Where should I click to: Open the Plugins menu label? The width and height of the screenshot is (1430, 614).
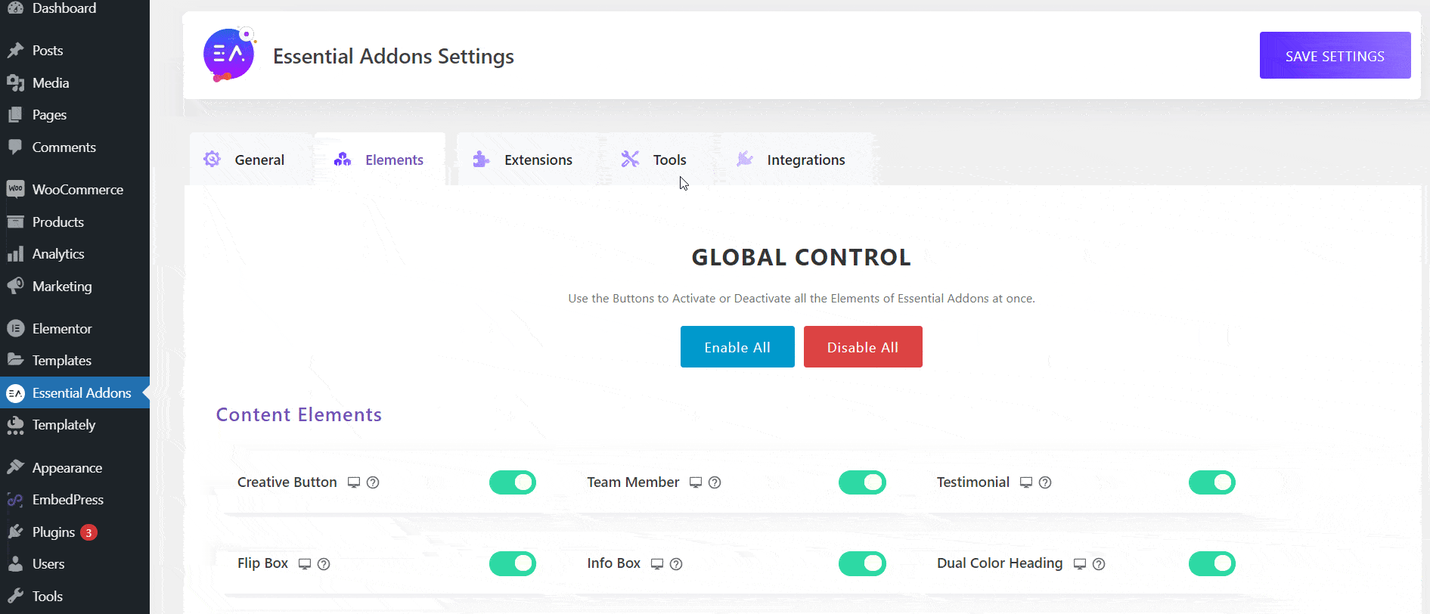tap(54, 532)
